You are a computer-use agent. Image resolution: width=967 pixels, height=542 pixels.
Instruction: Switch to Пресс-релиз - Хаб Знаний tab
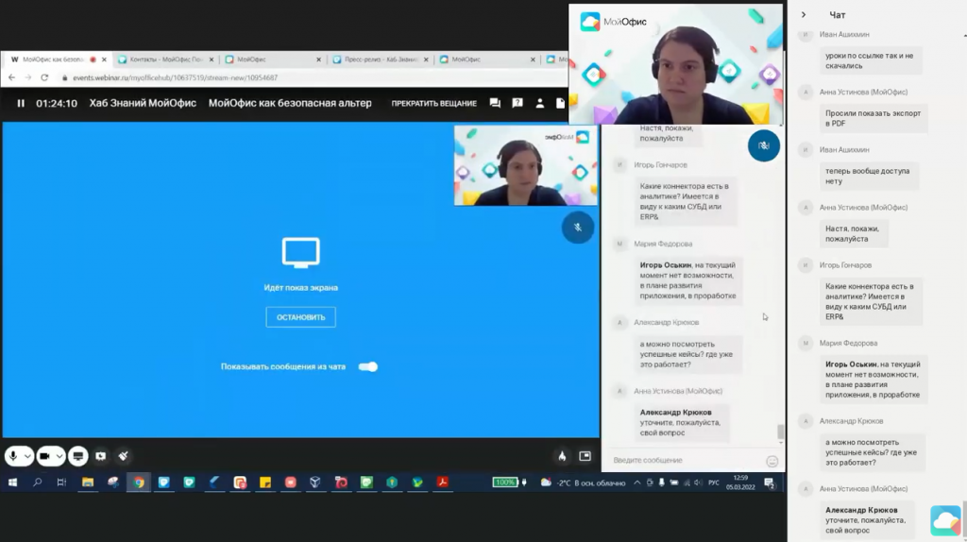pos(380,59)
